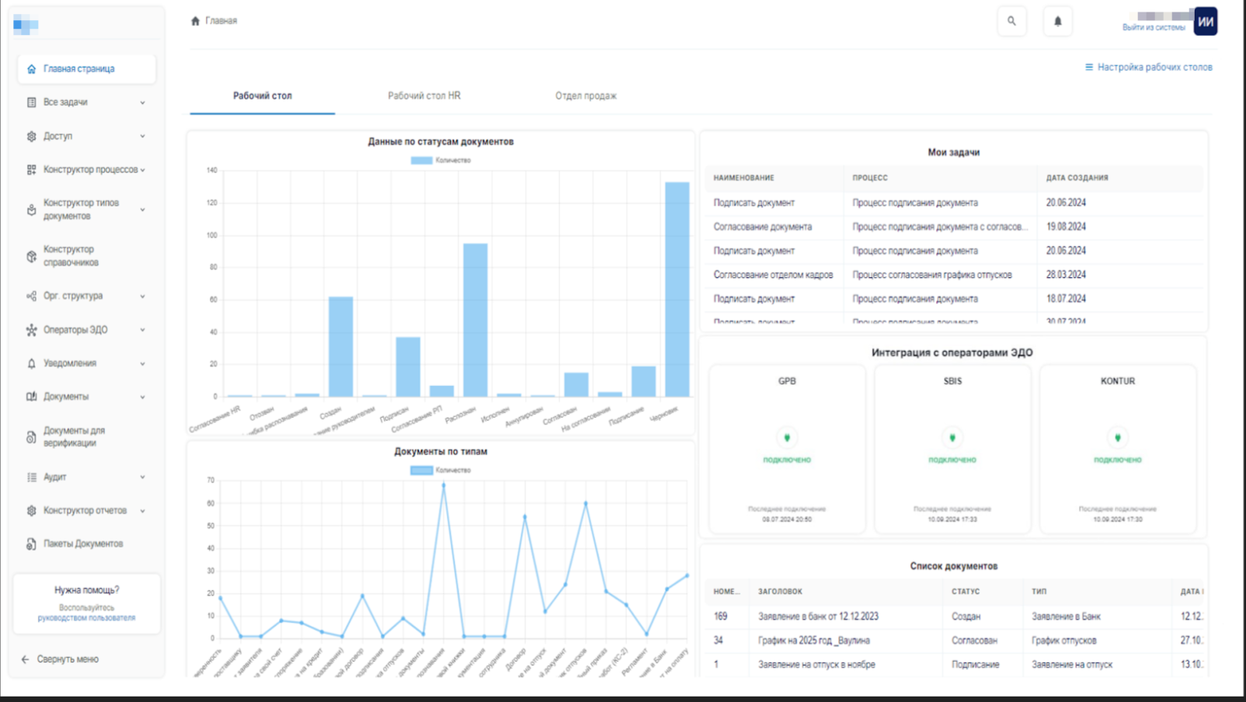
Task: Click the SBIS operator card title
Action: (x=952, y=381)
